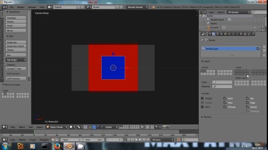The image size is (268, 150).
Task: Toggle the ZTransp include checkbox
Action: coord(225,107)
